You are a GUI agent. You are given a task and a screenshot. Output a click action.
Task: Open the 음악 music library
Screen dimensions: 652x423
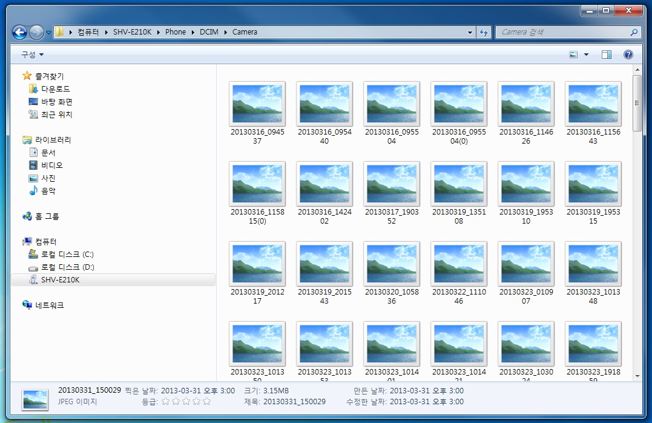[48, 191]
